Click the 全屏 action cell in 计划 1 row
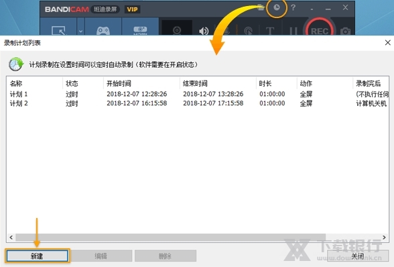This screenshot has width=394, height=267. click(306, 94)
